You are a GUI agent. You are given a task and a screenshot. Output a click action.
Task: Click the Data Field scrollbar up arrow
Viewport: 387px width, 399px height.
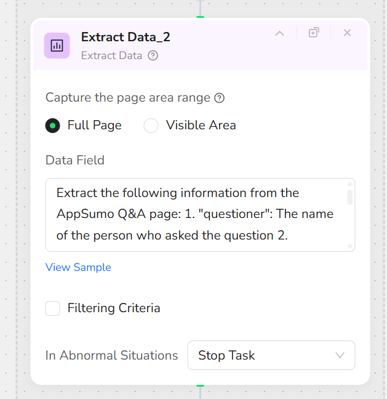[x=350, y=183]
